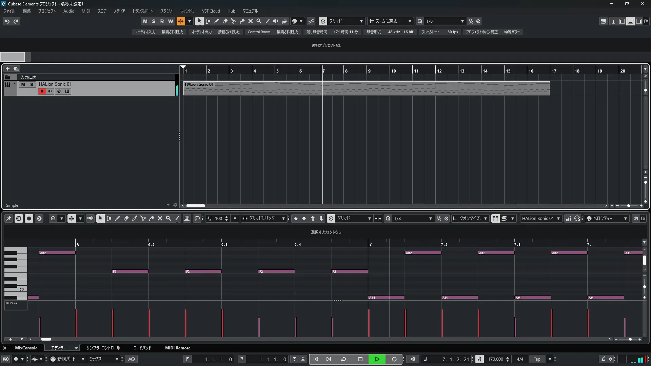Image resolution: width=651 pixels, height=366 pixels.
Task: Click the Stop button in transport
Action: tap(360, 359)
